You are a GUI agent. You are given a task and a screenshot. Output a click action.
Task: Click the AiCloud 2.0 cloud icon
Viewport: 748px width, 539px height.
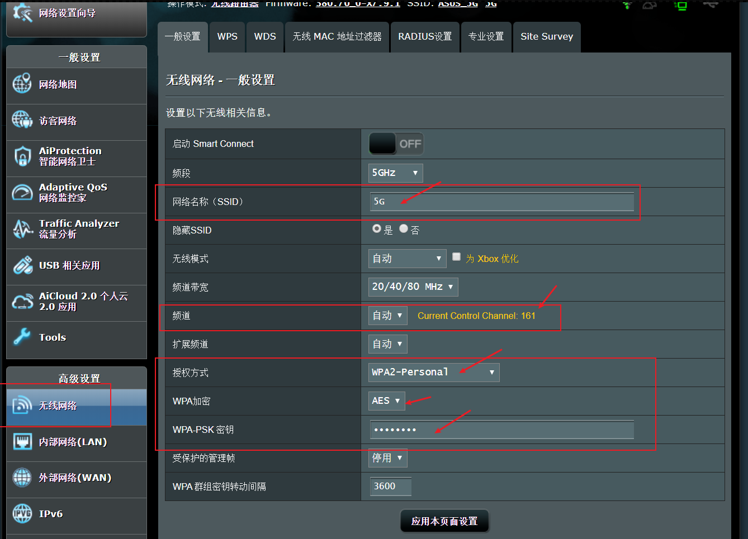point(22,302)
